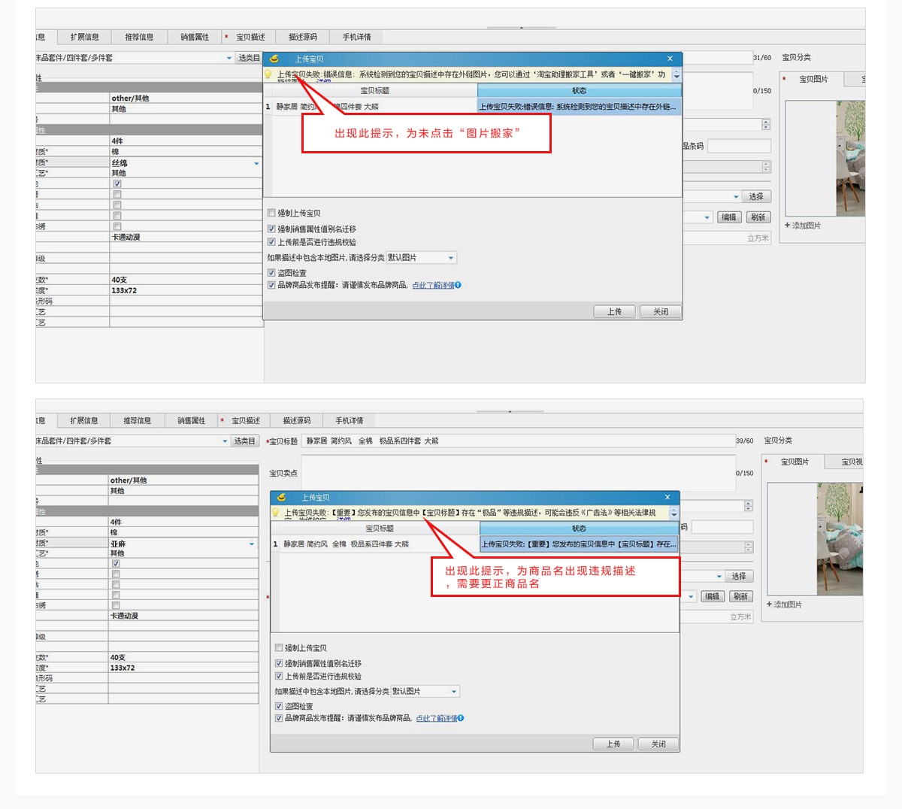Open the 描述源码 tab in lower window
This screenshot has width=902, height=809.
(296, 420)
